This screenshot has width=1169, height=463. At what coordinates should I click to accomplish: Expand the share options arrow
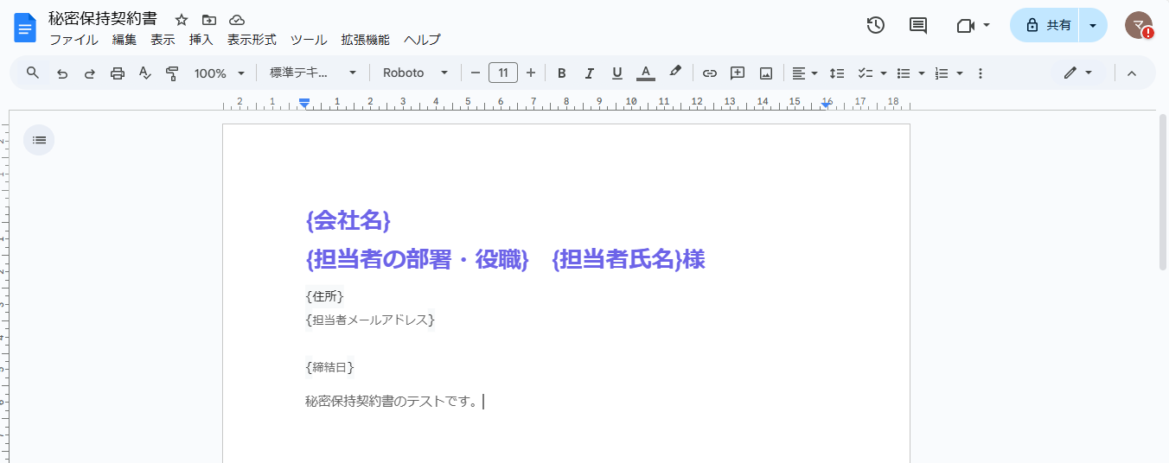(1093, 26)
